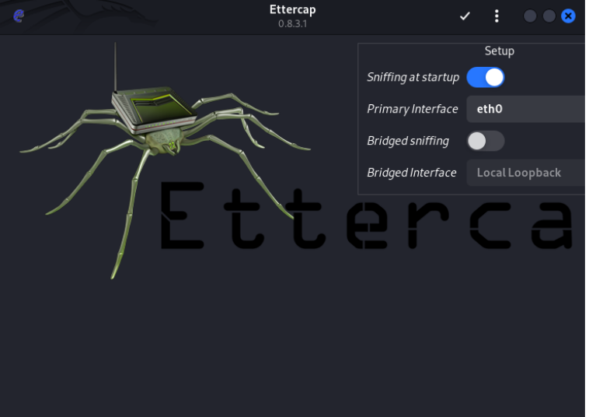This screenshot has width=589, height=417.
Task: Open the Bridged Interface Local Loopback dropdown
Action: tap(526, 173)
